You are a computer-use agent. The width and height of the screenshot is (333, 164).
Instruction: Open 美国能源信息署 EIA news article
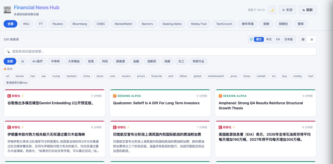pyautogui.click(x=266, y=139)
